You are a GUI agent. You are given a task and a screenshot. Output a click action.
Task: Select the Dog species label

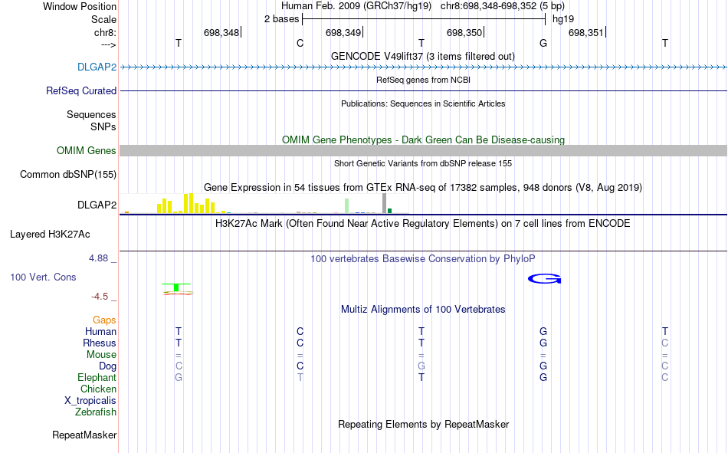[x=107, y=366]
